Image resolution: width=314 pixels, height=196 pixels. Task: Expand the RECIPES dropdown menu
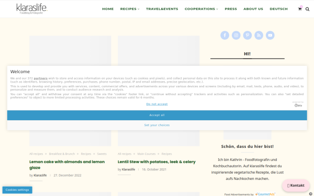130,9
